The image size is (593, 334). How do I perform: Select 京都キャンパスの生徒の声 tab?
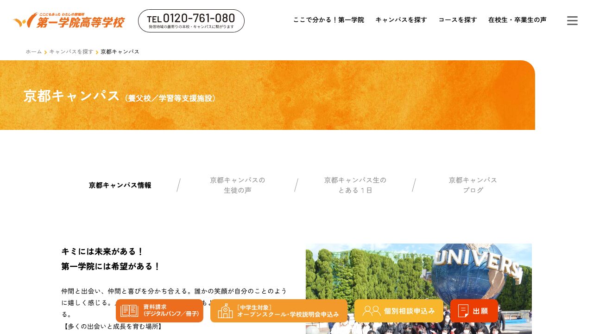pyautogui.click(x=238, y=185)
